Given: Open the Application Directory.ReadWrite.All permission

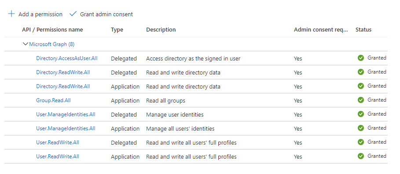Looking at the screenshot, I should click(63, 86).
